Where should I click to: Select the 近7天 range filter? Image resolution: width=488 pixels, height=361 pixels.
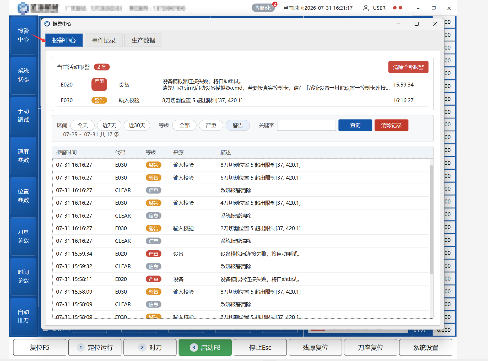click(109, 125)
